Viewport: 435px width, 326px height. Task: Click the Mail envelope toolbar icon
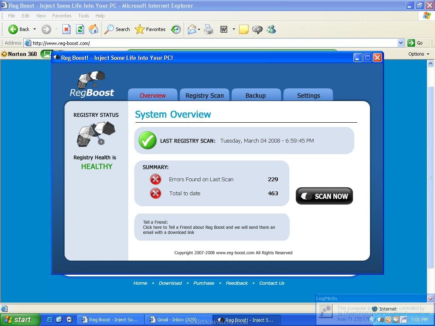(x=192, y=29)
